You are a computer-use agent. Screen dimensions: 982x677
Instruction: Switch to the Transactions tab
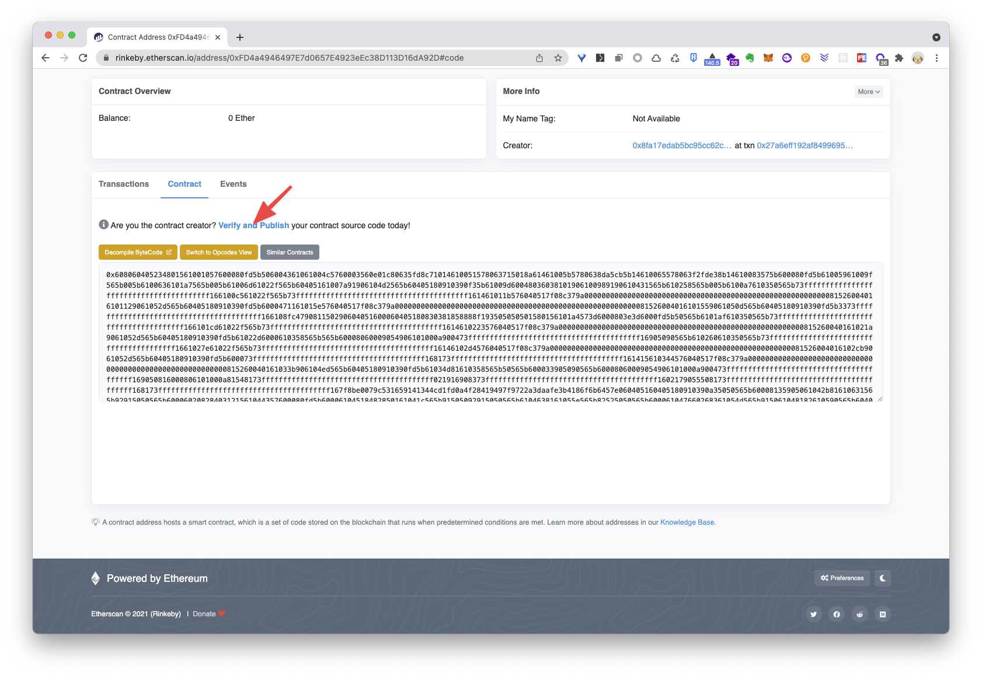(124, 184)
